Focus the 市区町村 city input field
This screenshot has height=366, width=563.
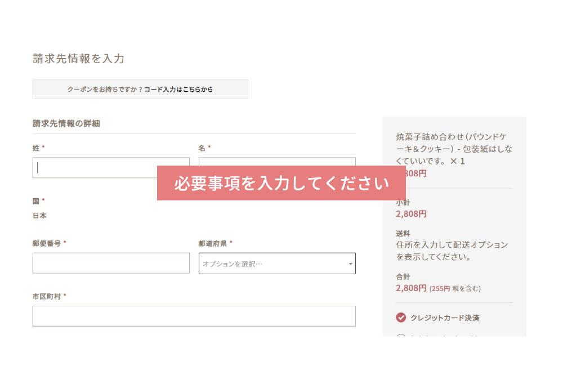coord(194,316)
